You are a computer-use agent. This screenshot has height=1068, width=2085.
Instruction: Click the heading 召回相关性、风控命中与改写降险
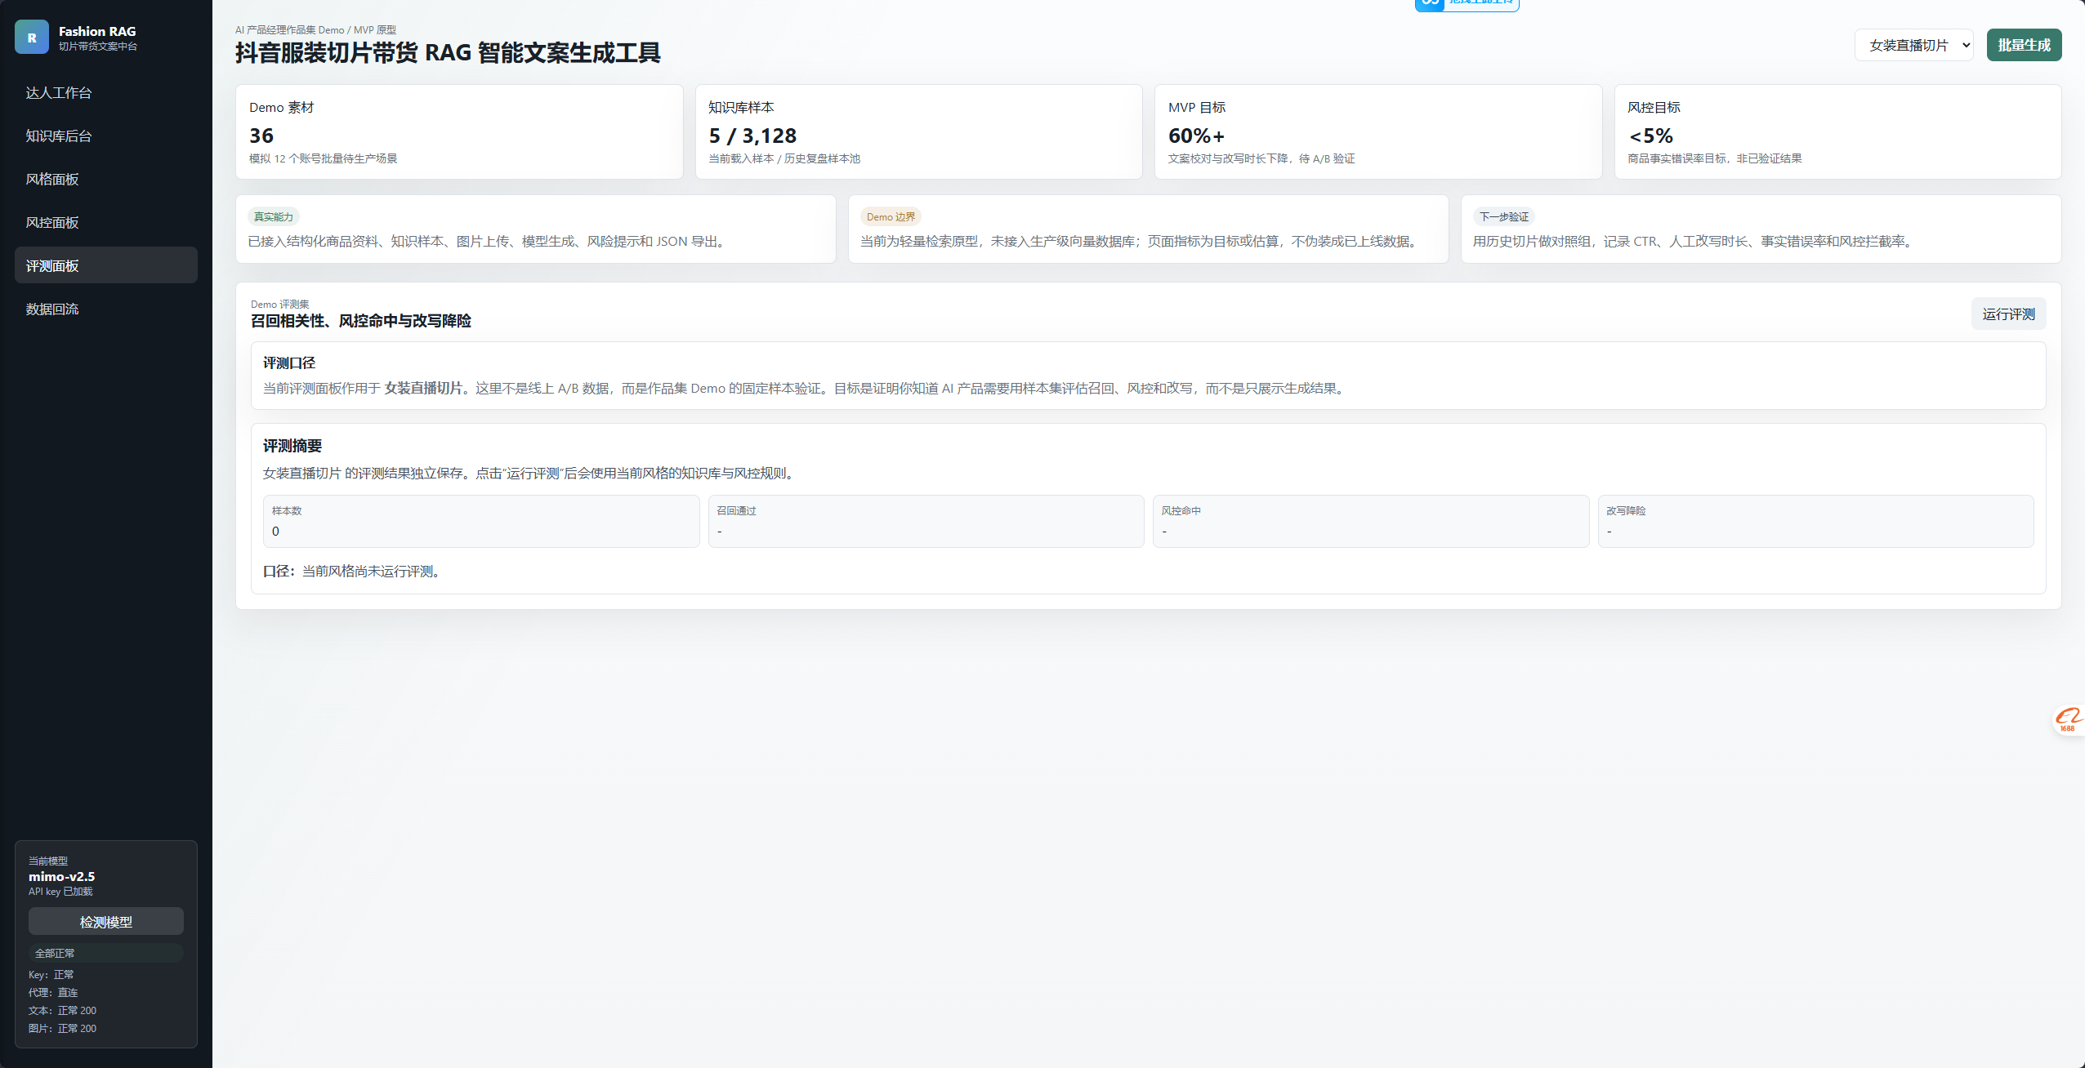(361, 321)
